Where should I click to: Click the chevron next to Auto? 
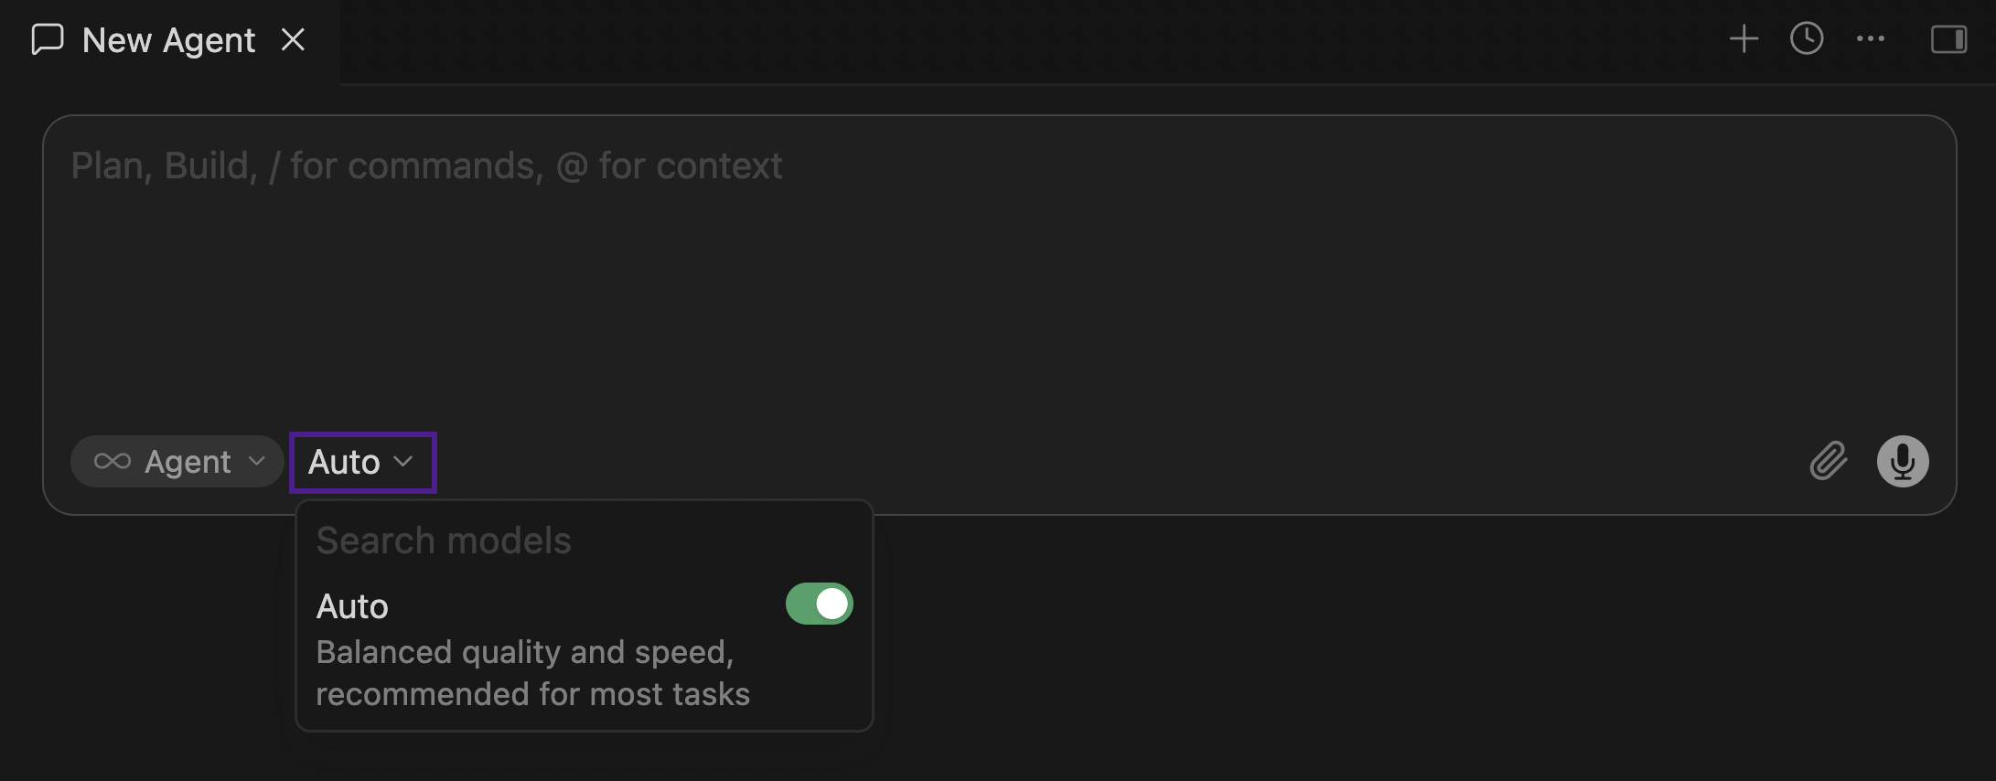pyautogui.click(x=403, y=462)
